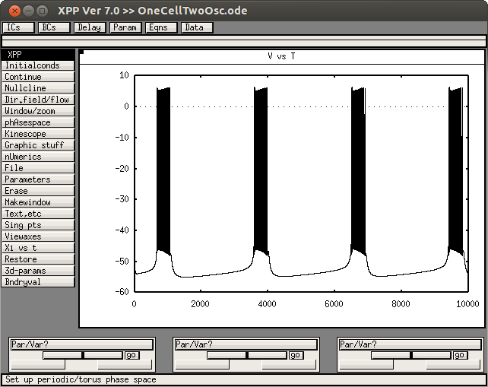Image resolution: width=488 pixels, height=387 pixels.
Task: Open the Eqns window button
Action: click(161, 27)
